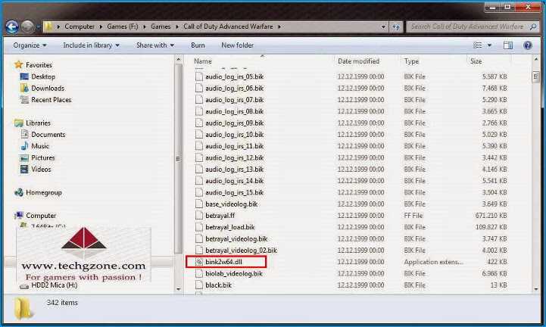Select file base_videolog.bik
This screenshot has width=546, height=327.
pos(231,204)
